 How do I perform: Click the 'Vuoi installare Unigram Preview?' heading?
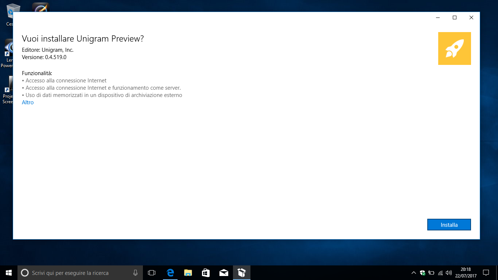[x=83, y=39]
